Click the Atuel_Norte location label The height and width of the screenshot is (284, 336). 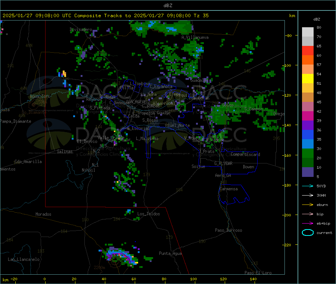[x=177, y=125]
